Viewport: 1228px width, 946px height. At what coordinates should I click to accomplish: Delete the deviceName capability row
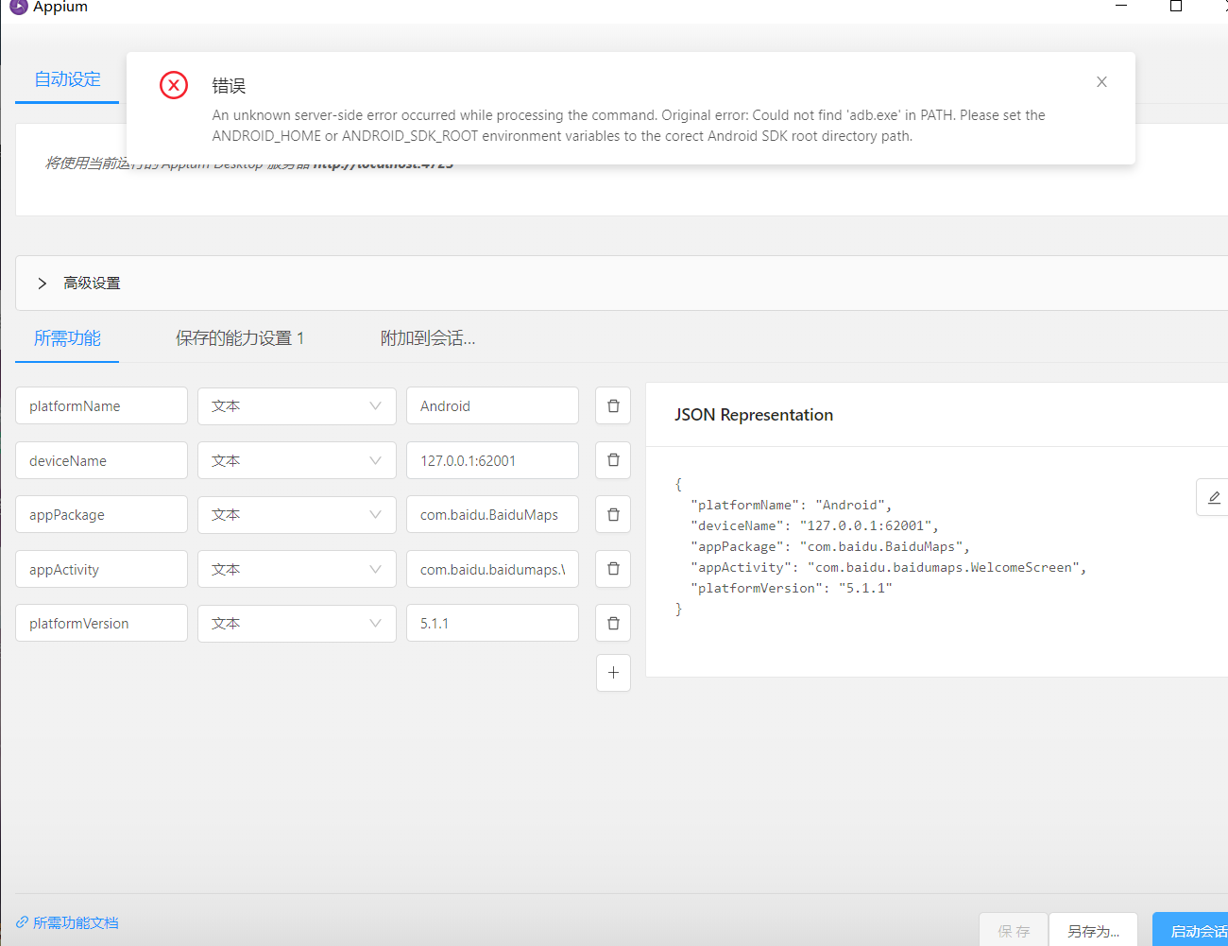click(613, 460)
